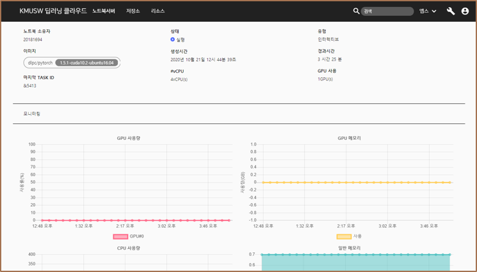
Task: Click the 노트북 소유자 label
Action: coord(36,31)
